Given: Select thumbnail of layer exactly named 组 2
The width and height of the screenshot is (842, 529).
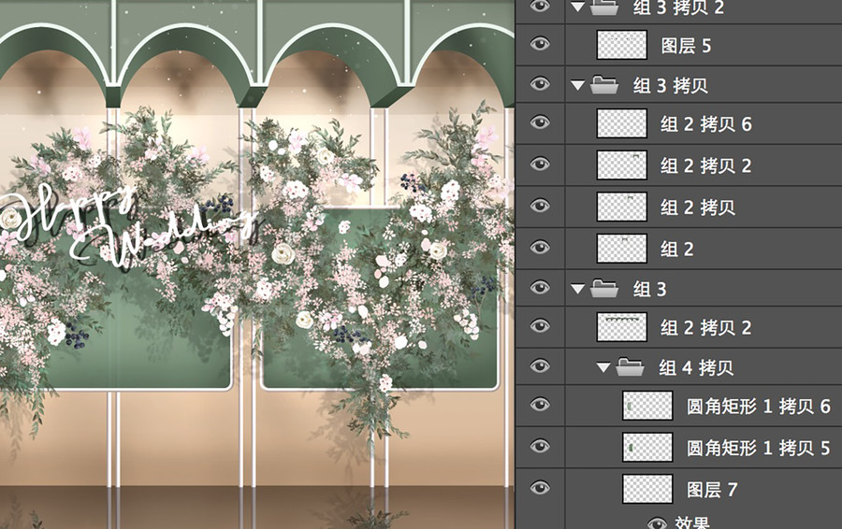Looking at the screenshot, I should [x=622, y=248].
